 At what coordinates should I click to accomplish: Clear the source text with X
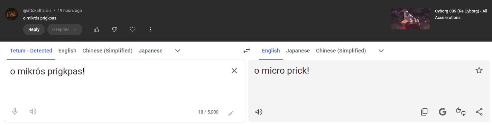pyautogui.click(x=234, y=71)
